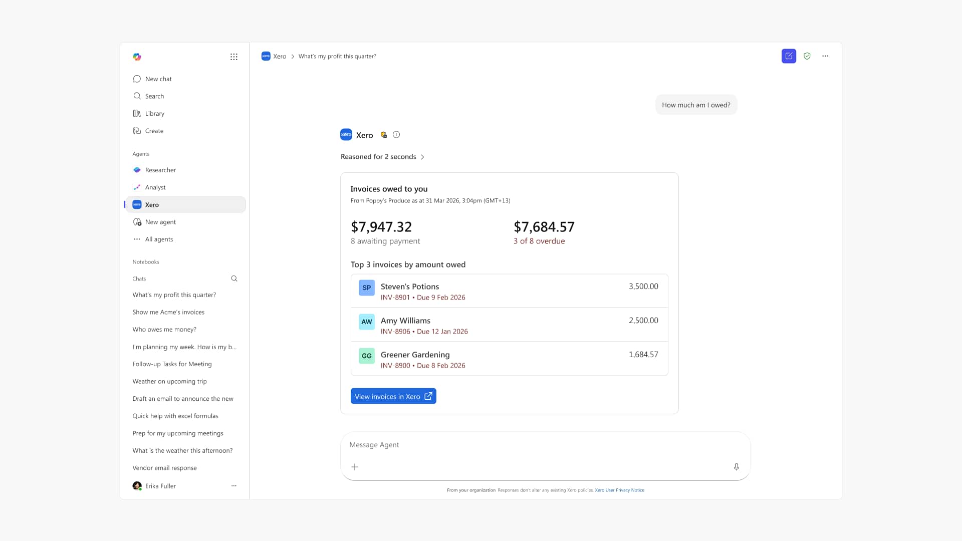Open Steven's Potions invoice row
Image resolution: width=962 pixels, height=541 pixels.
coord(510,291)
